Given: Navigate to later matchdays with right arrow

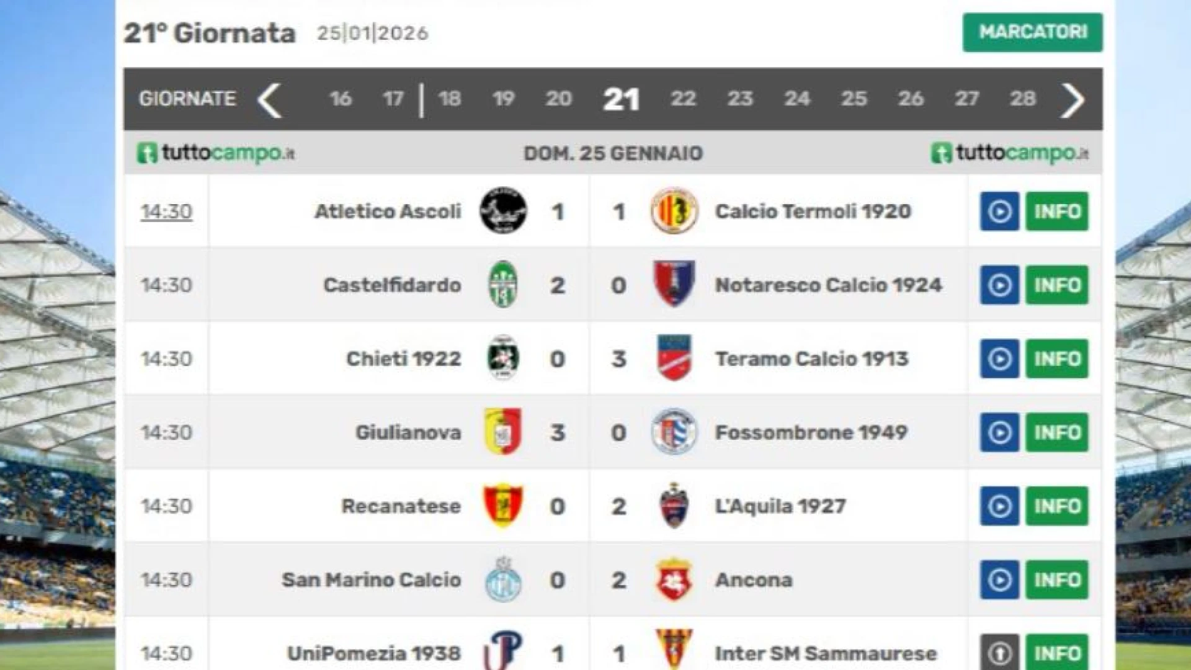Looking at the screenshot, I should (1071, 99).
